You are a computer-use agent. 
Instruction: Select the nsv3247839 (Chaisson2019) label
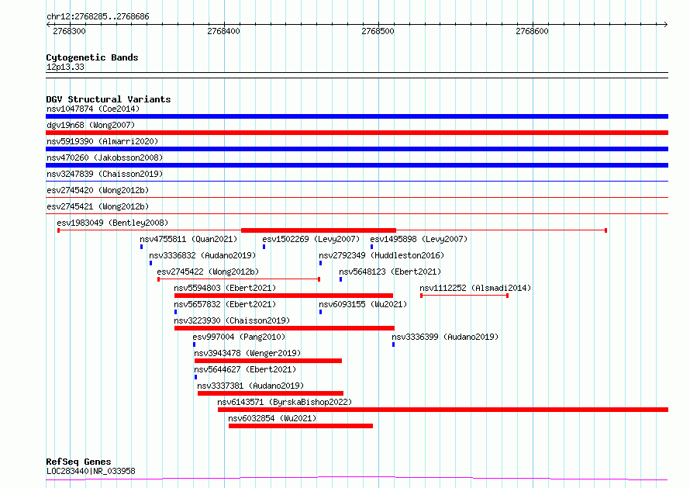point(105,174)
